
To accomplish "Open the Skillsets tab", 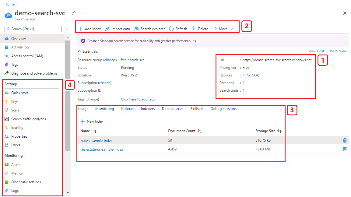I will tap(197, 109).
